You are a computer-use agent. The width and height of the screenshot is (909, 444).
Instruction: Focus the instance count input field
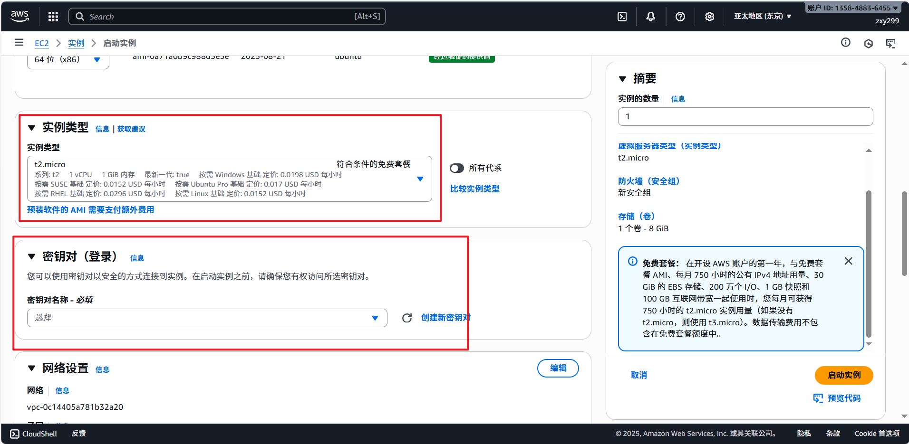pyautogui.click(x=745, y=116)
